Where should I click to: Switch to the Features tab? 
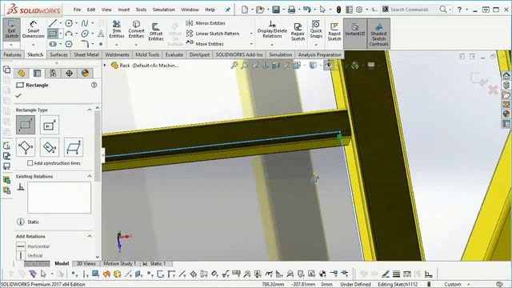click(12, 54)
